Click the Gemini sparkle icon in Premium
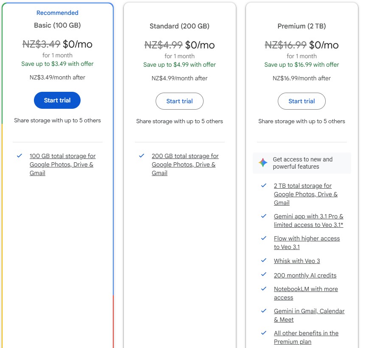The width and height of the screenshot is (366, 348). (263, 163)
